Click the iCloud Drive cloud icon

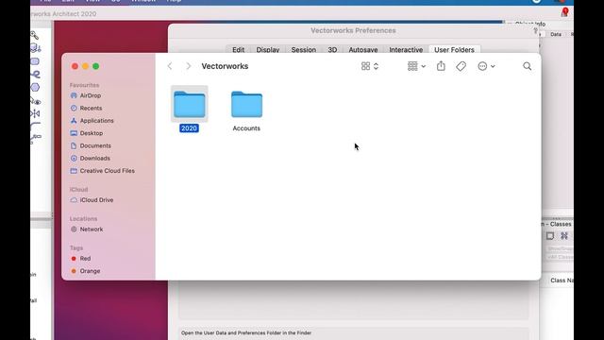pos(74,200)
